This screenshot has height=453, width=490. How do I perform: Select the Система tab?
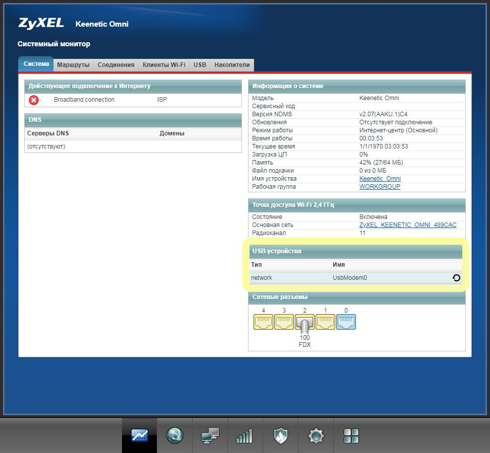pyautogui.click(x=36, y=64)
